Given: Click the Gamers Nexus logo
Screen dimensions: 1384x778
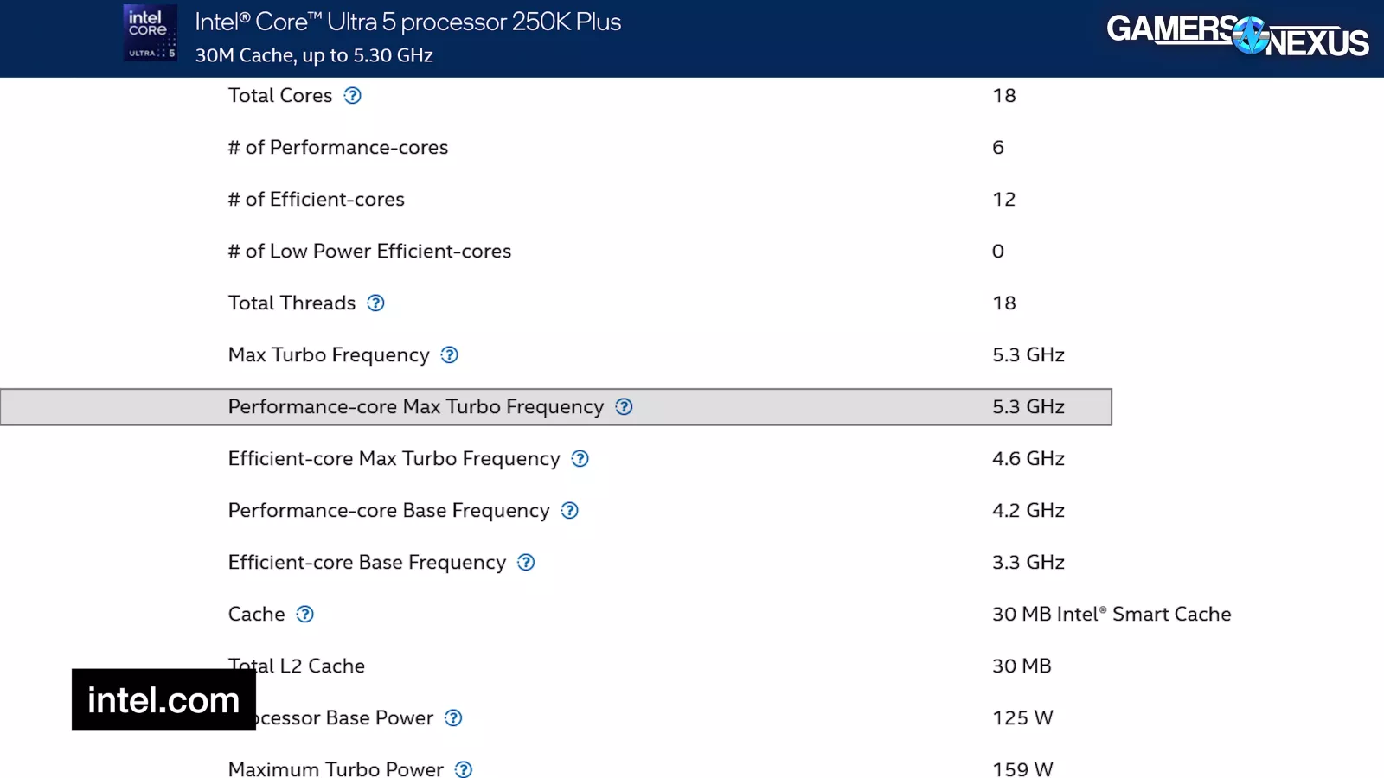Looking at the screenshot, I should click(1237, 35).
